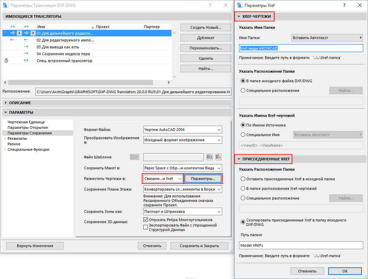Click the view template file icon

(x=210, y=157)
